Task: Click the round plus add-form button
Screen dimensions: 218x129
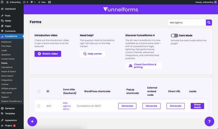Action: pos(32,121)
